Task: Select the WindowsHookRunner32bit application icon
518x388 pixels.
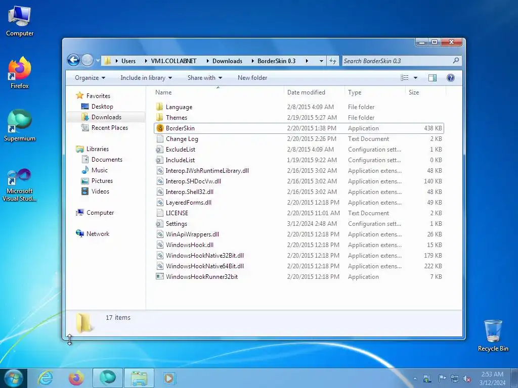Action: click(160, 276)
